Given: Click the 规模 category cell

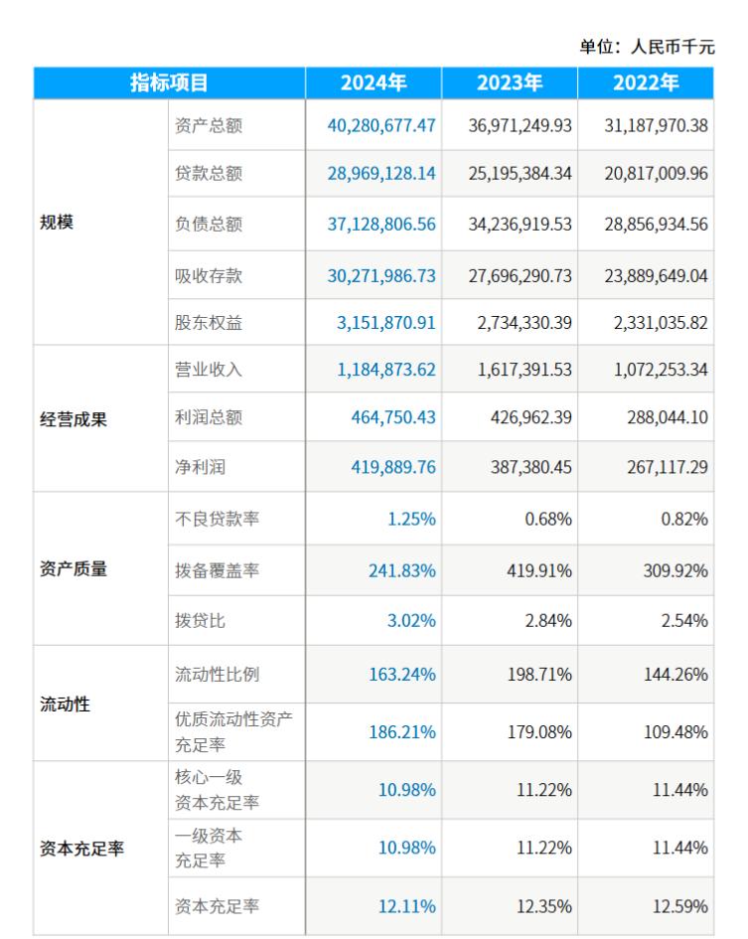Looking at the screenshot, I should pyautogui.click(x=57, y=223).
